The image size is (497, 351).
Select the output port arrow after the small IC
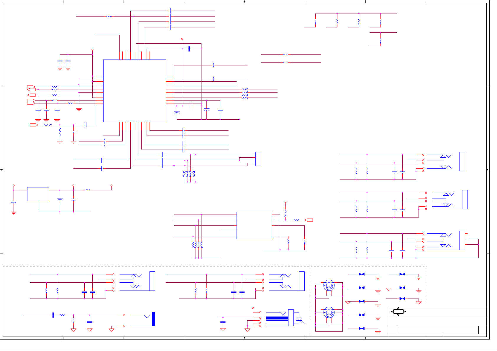point(309,220)
